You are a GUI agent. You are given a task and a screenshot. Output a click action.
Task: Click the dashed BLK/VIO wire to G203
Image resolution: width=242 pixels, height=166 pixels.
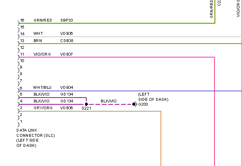tap(110, 104)
